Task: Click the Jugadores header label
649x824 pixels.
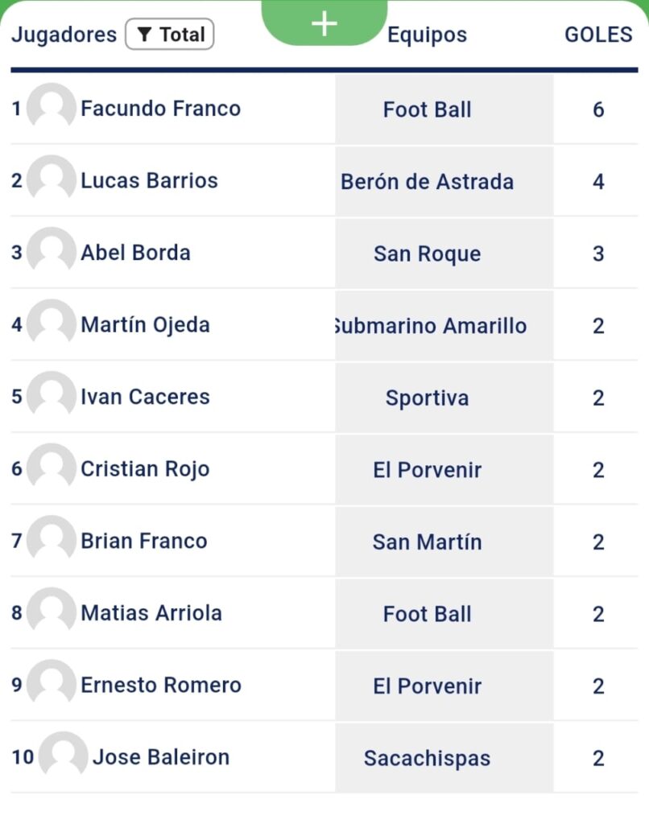Action: tap(64, 35)
